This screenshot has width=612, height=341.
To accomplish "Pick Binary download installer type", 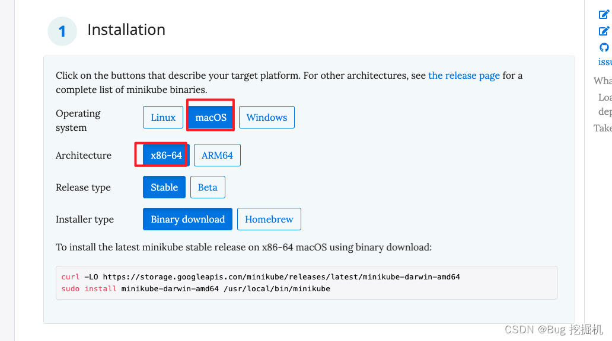I will tap(187, 219).
